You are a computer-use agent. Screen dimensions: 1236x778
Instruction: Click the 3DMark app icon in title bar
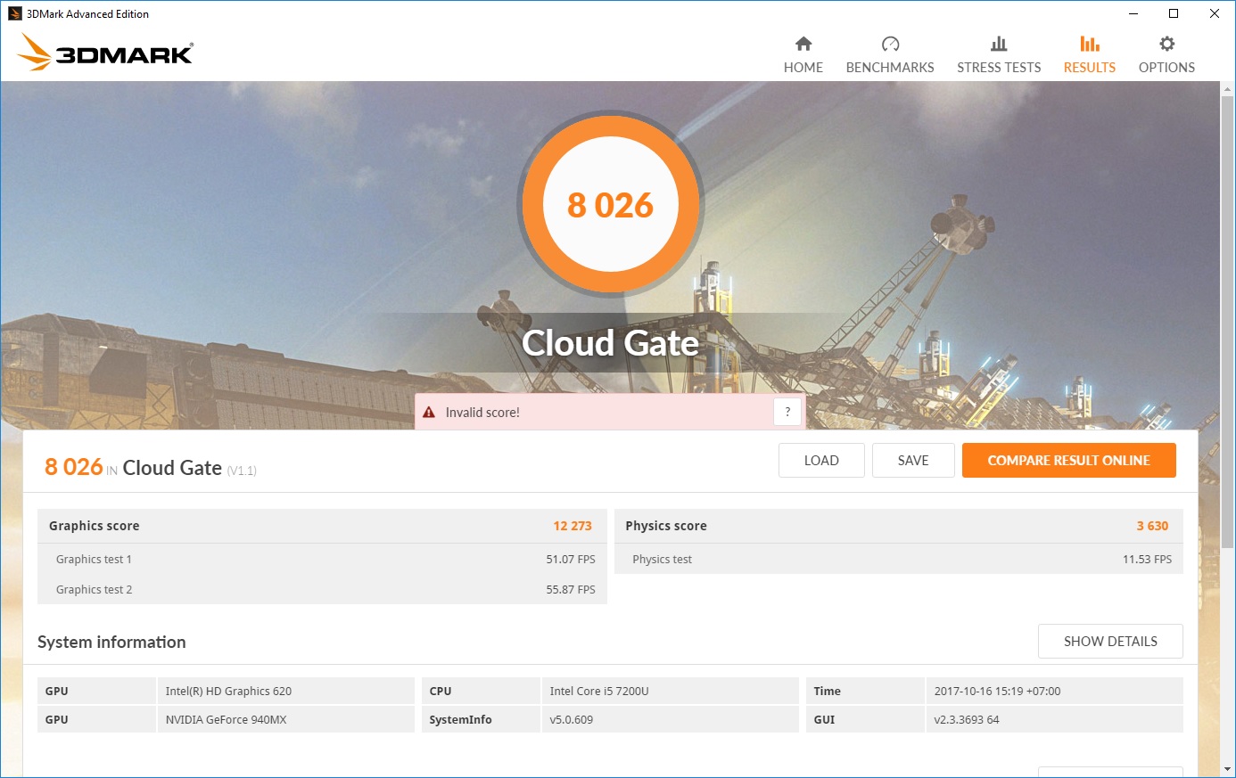[x=14, y=13]
